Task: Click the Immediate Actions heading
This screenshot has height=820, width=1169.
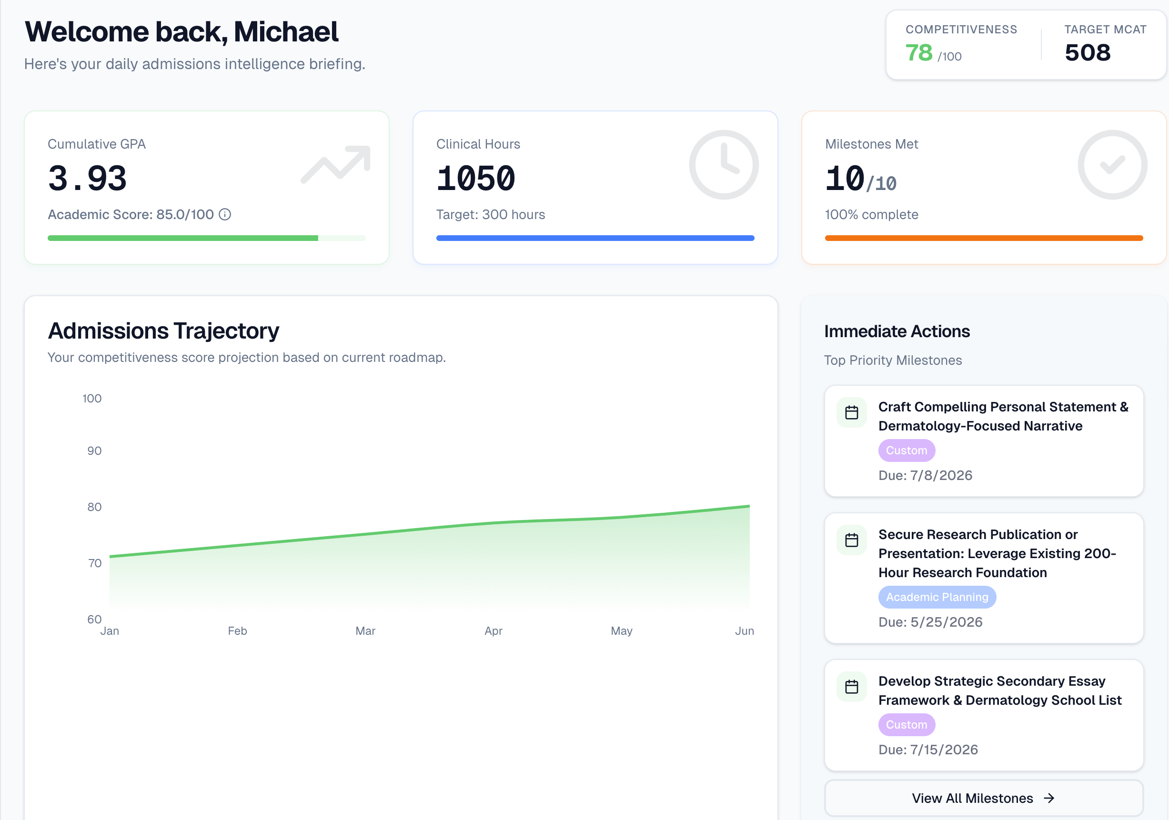Action: [897, 331]
